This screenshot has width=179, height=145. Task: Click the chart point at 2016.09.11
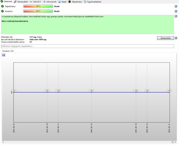(58, 92)
